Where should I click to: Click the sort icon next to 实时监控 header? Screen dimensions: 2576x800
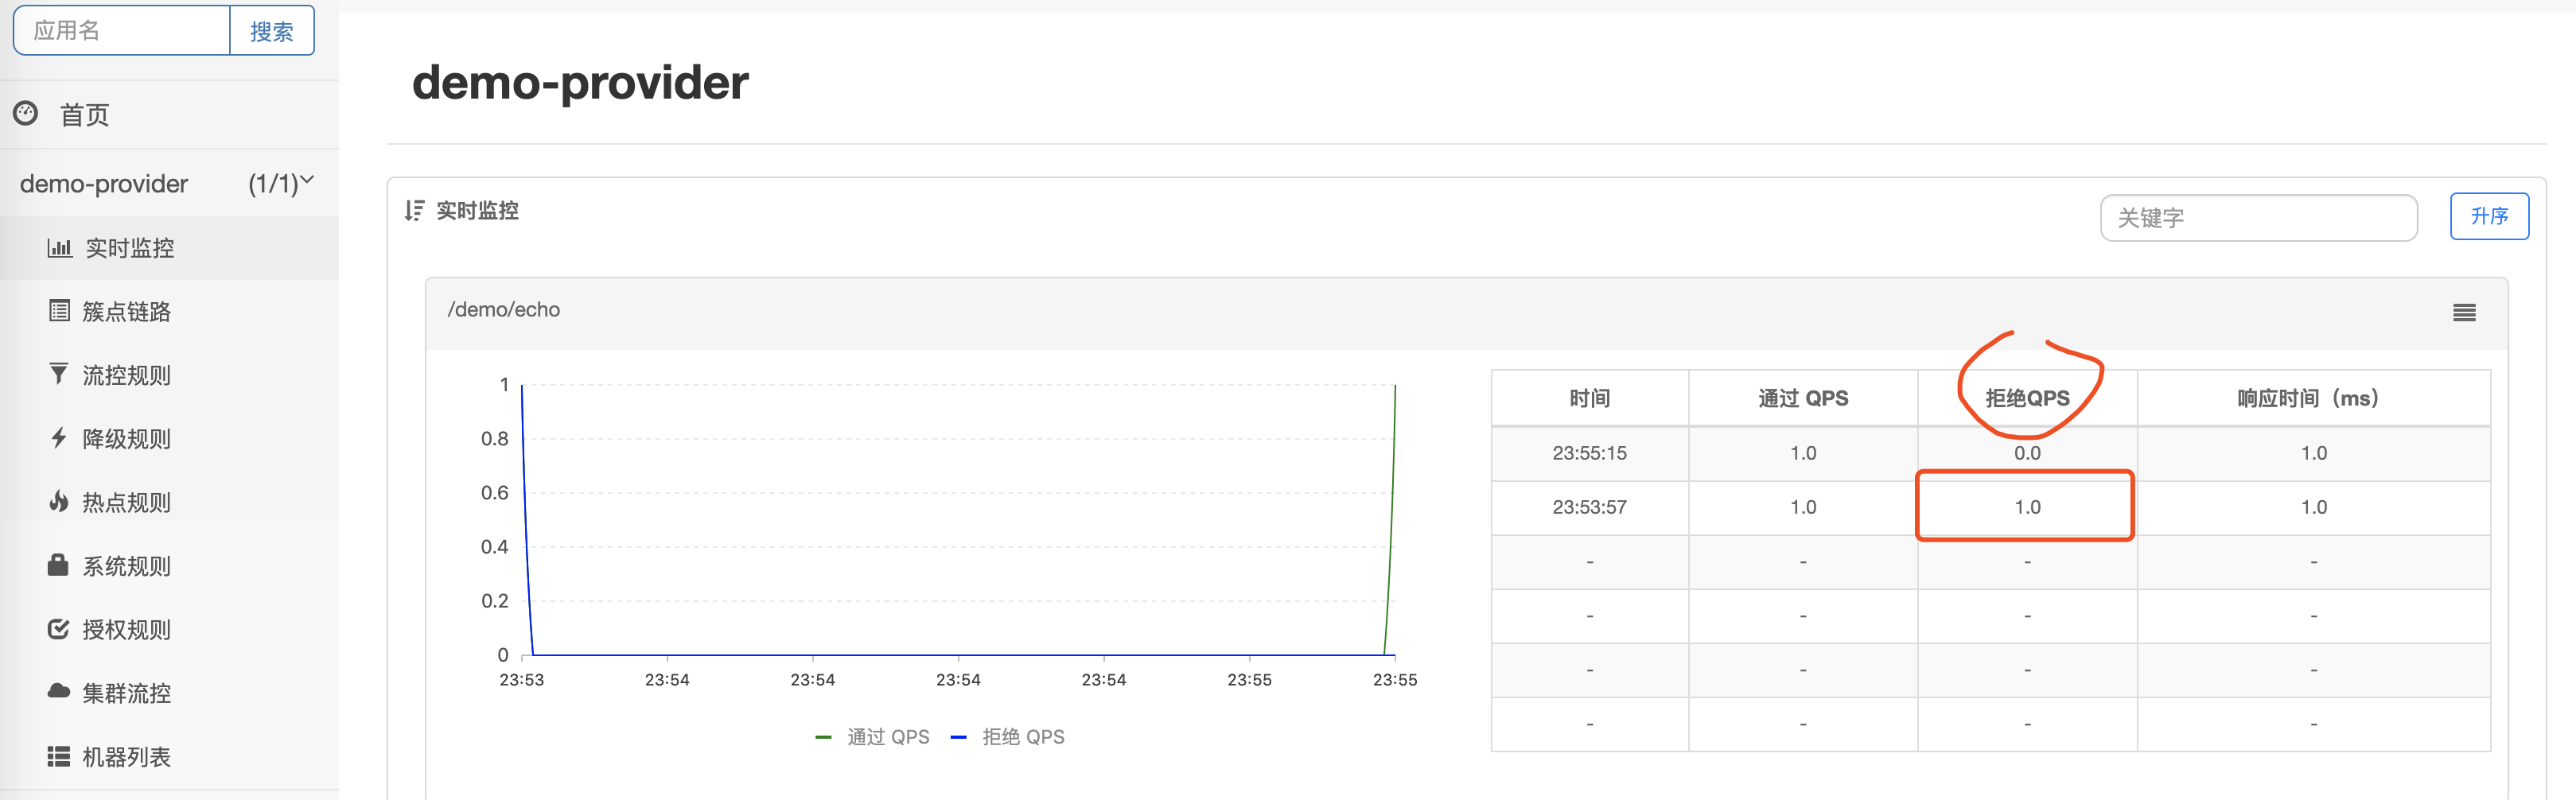tap(412, 211)
